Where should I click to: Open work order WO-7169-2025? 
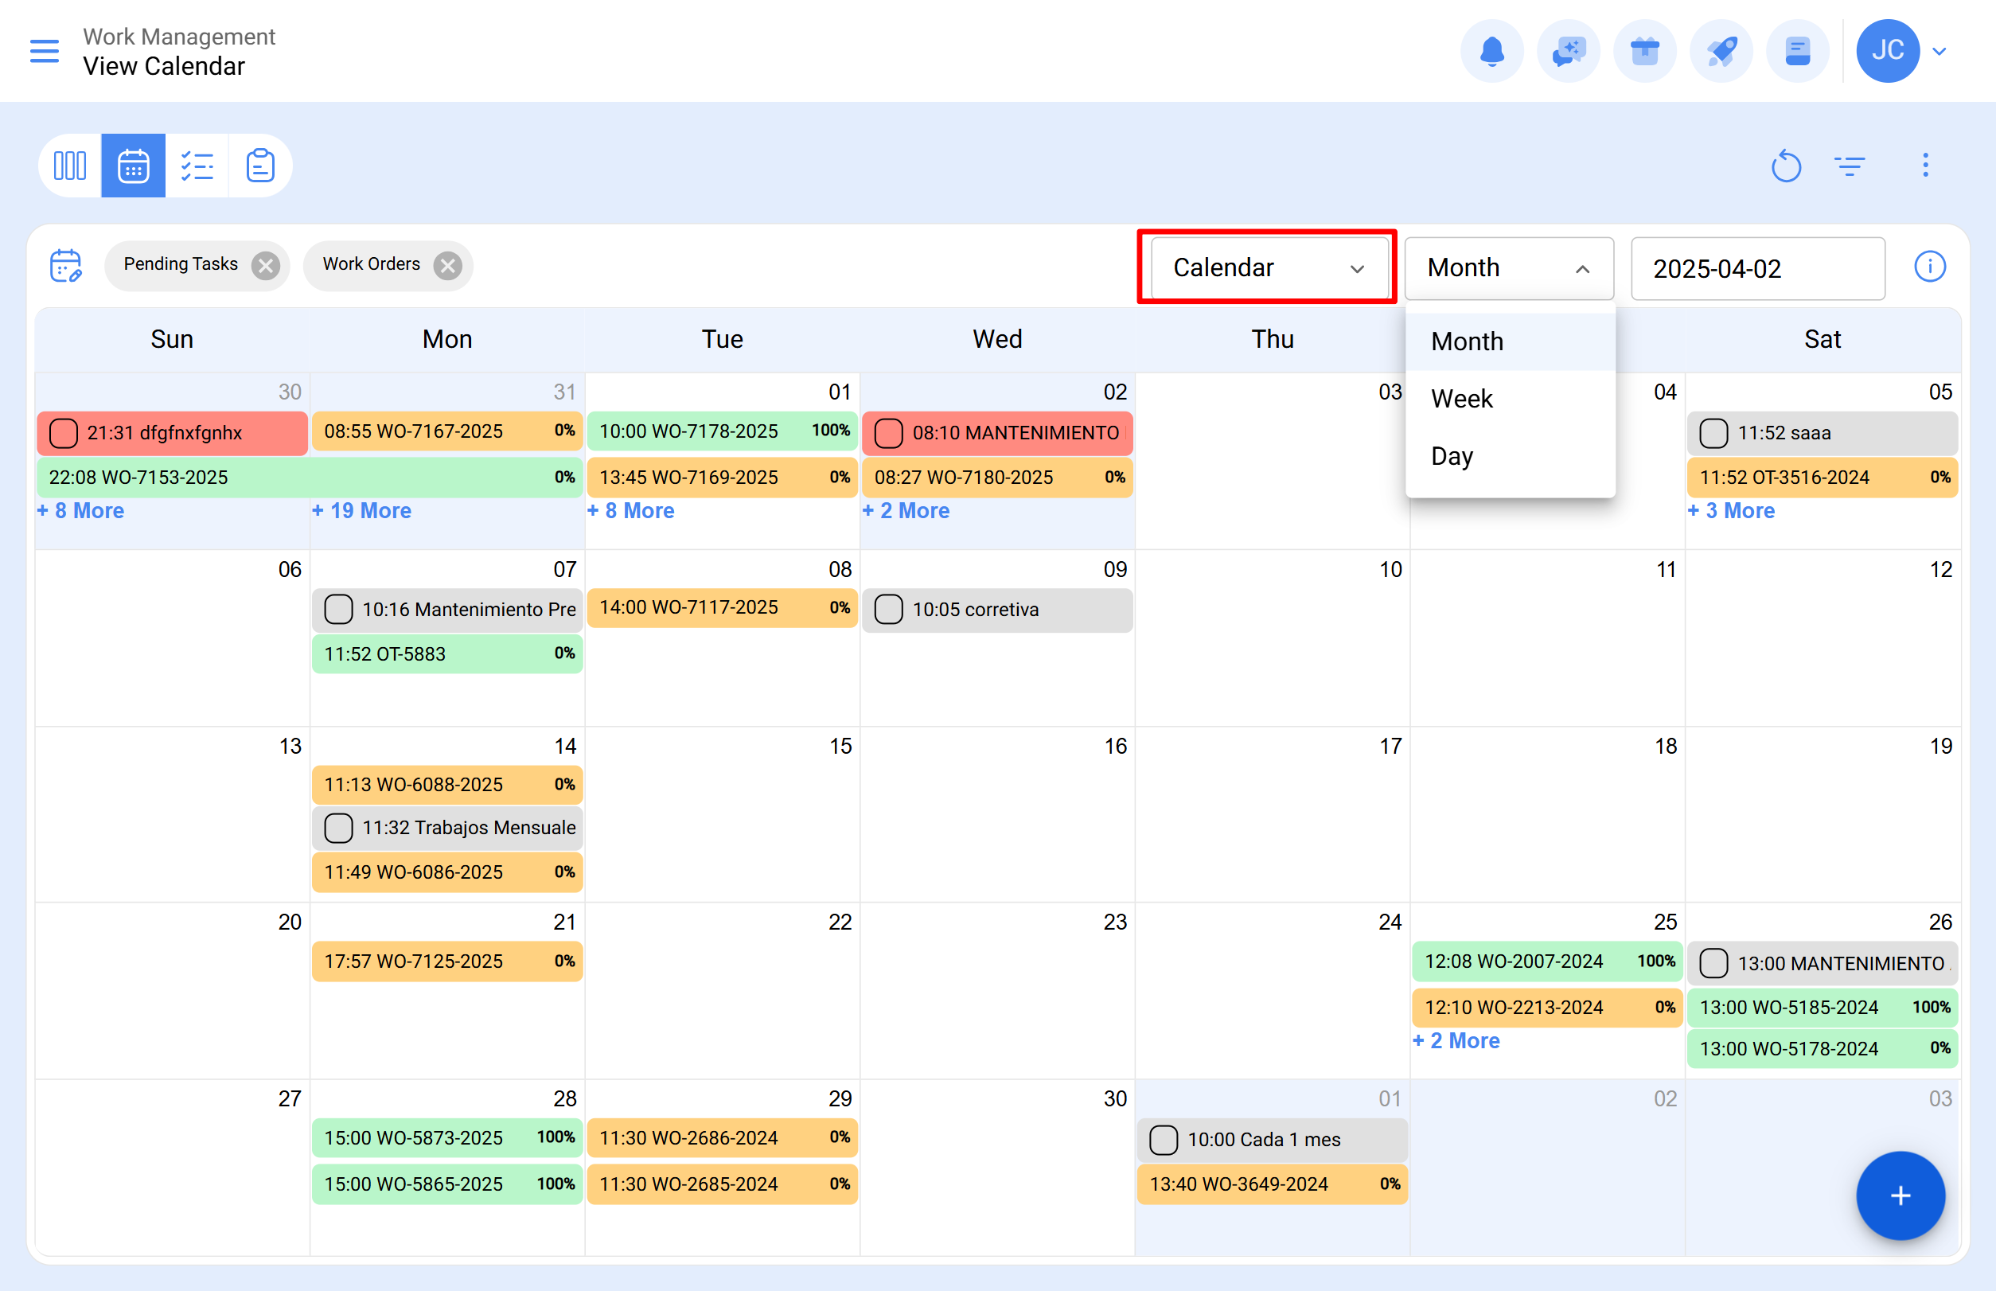[722, 477]
